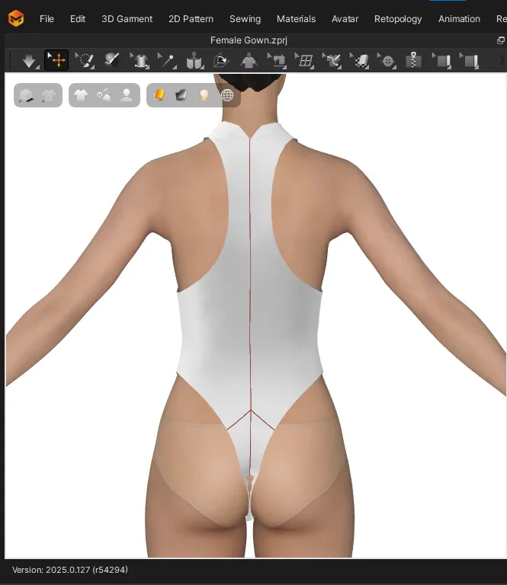The width and height of the screenshot is (507, 585).
Task: Open the Animation menu
Action: [459, 18]
